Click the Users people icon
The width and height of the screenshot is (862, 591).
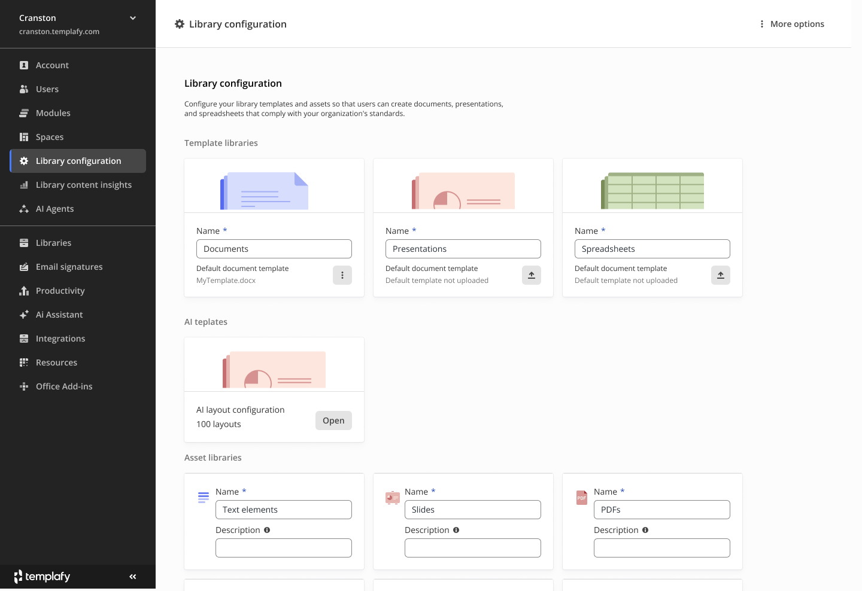tap(24, 89)
